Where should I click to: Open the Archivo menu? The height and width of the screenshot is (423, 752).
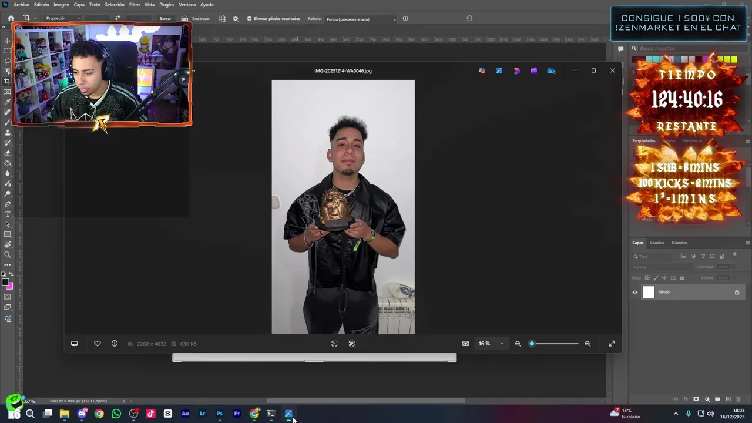[x=21, y=5]
